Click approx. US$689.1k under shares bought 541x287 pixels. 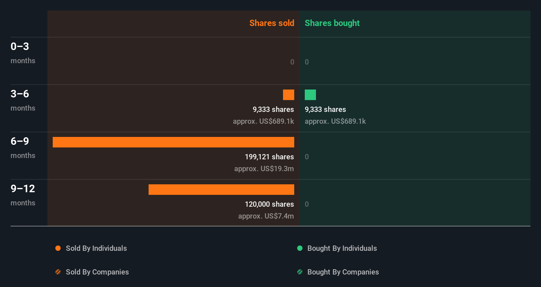pyautogui.click(x=335, y=121)
